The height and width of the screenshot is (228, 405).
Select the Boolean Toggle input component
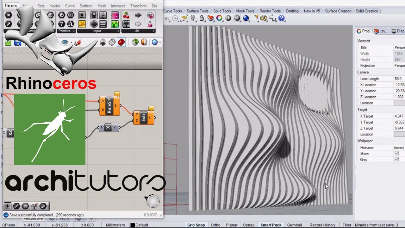coord(94,15)
